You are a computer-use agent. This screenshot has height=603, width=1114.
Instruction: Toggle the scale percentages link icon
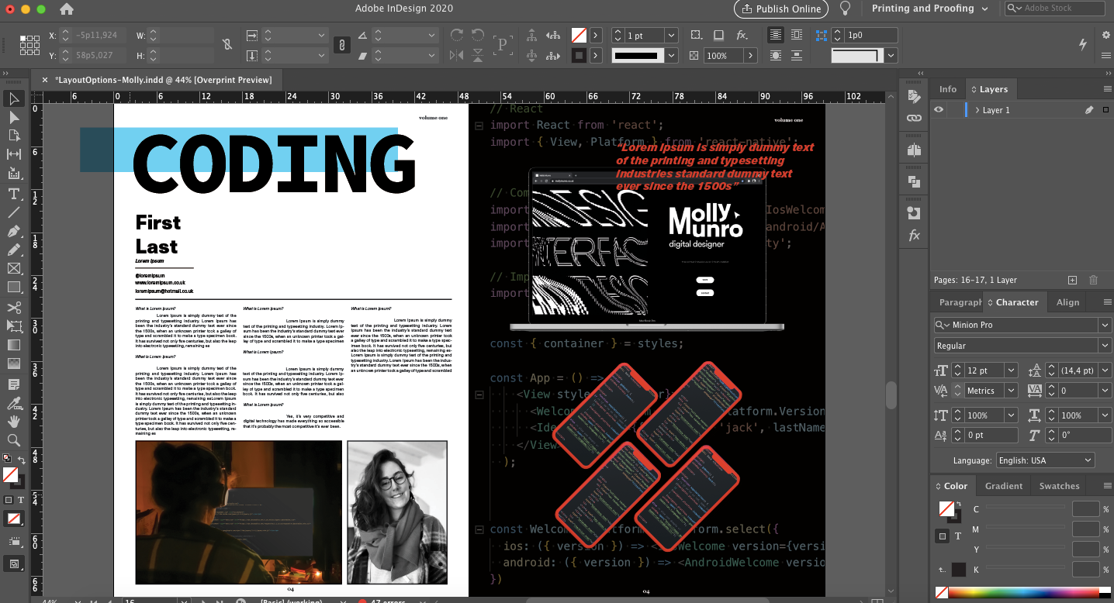click(x=341, y=45)
